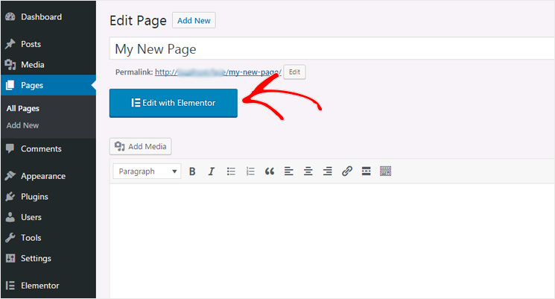Click the Add New page button
The height and width of the screenshot is (299, 555).
pos(194,21)
